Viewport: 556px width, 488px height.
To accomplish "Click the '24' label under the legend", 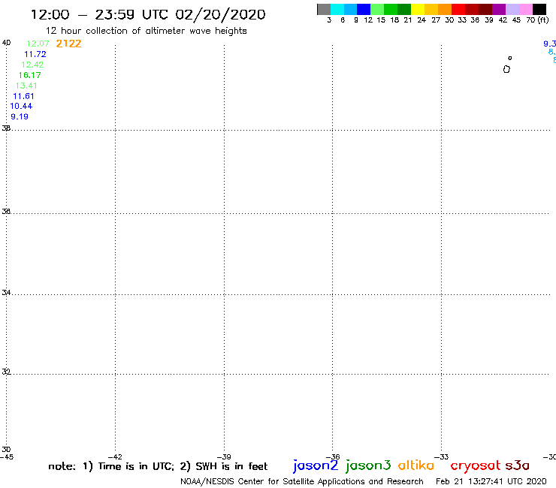I will click(x=422, y=20).
